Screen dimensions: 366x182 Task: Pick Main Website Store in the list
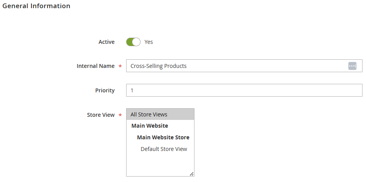[163, 137]
